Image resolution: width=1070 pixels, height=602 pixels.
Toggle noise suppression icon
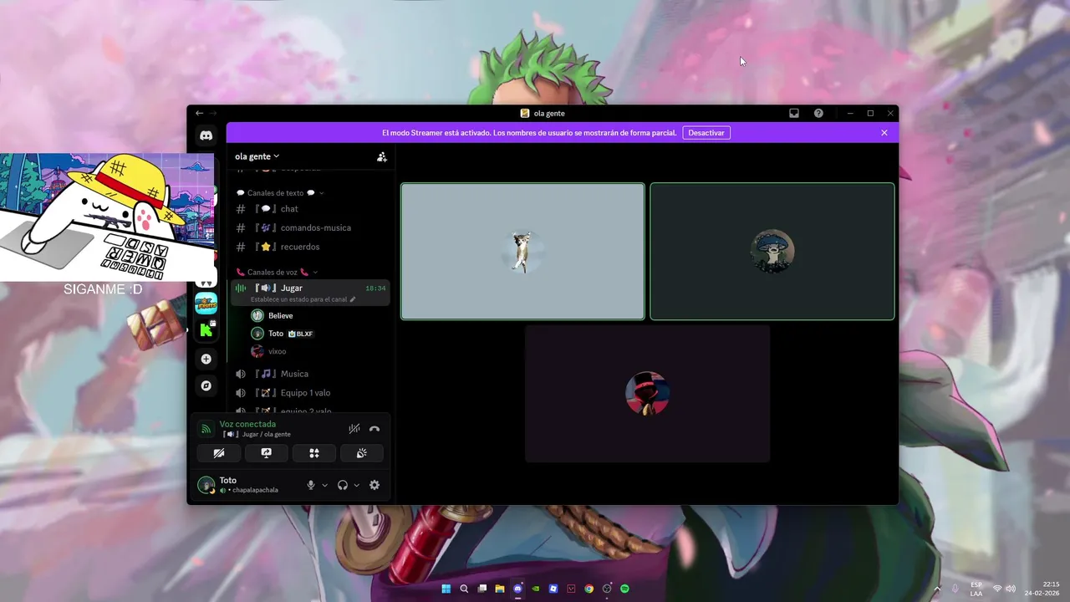coord(354,429)
